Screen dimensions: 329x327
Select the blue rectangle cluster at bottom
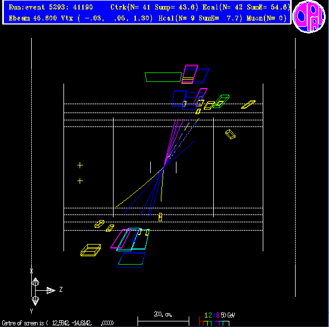click(131, 260)
